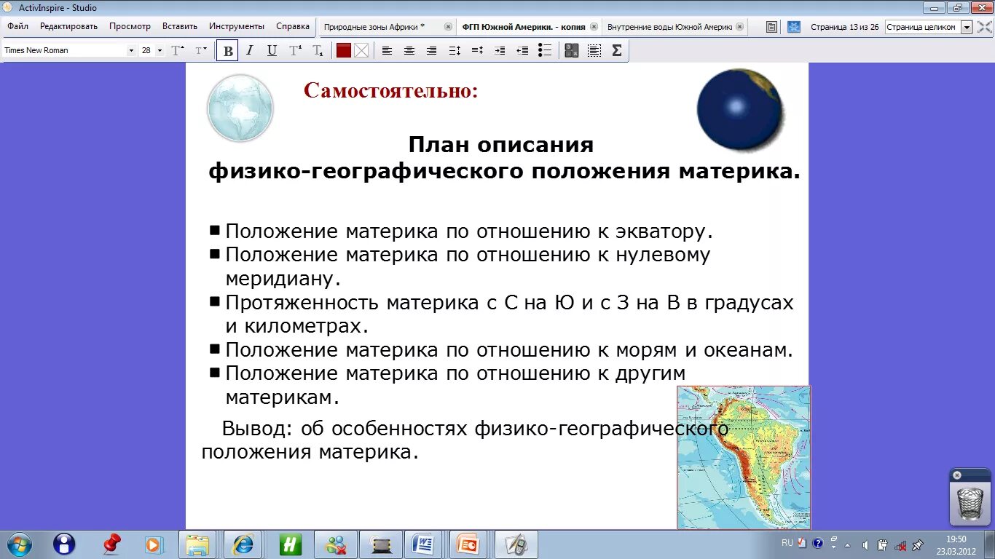This screenshot has height=559, width=995.
Task: Open the font size dropdown arrow
Action: coord(160,51)
